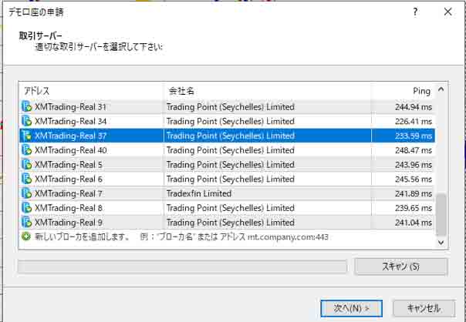Click the 241.04 ms ping value
Screen dimensions: 466x322
point(414,223)
